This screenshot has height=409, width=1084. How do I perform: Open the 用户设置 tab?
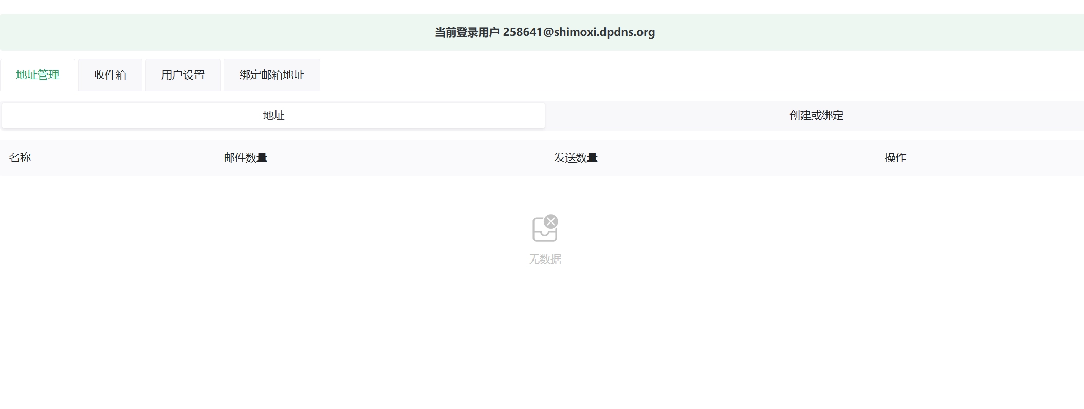(x=183, y=75)
